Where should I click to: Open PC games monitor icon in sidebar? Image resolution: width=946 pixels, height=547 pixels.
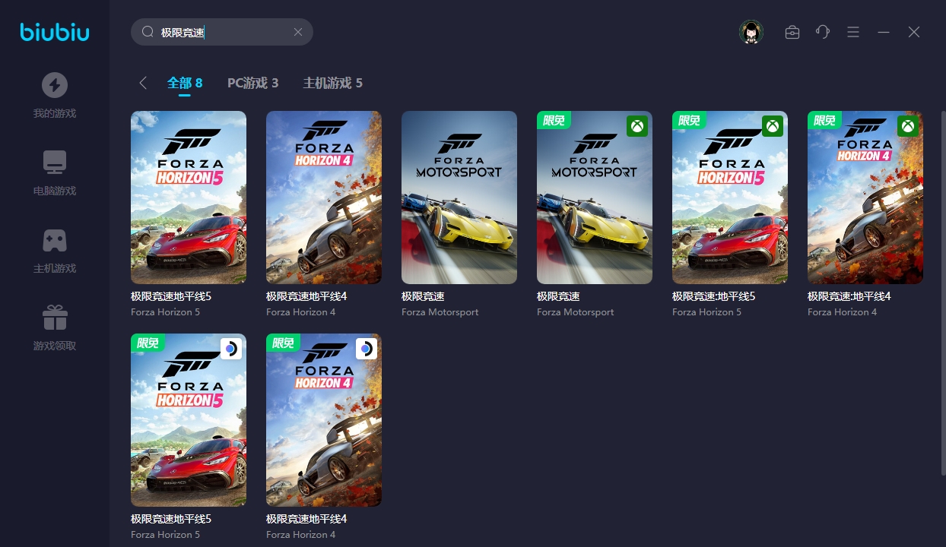(x=54, y=163)
